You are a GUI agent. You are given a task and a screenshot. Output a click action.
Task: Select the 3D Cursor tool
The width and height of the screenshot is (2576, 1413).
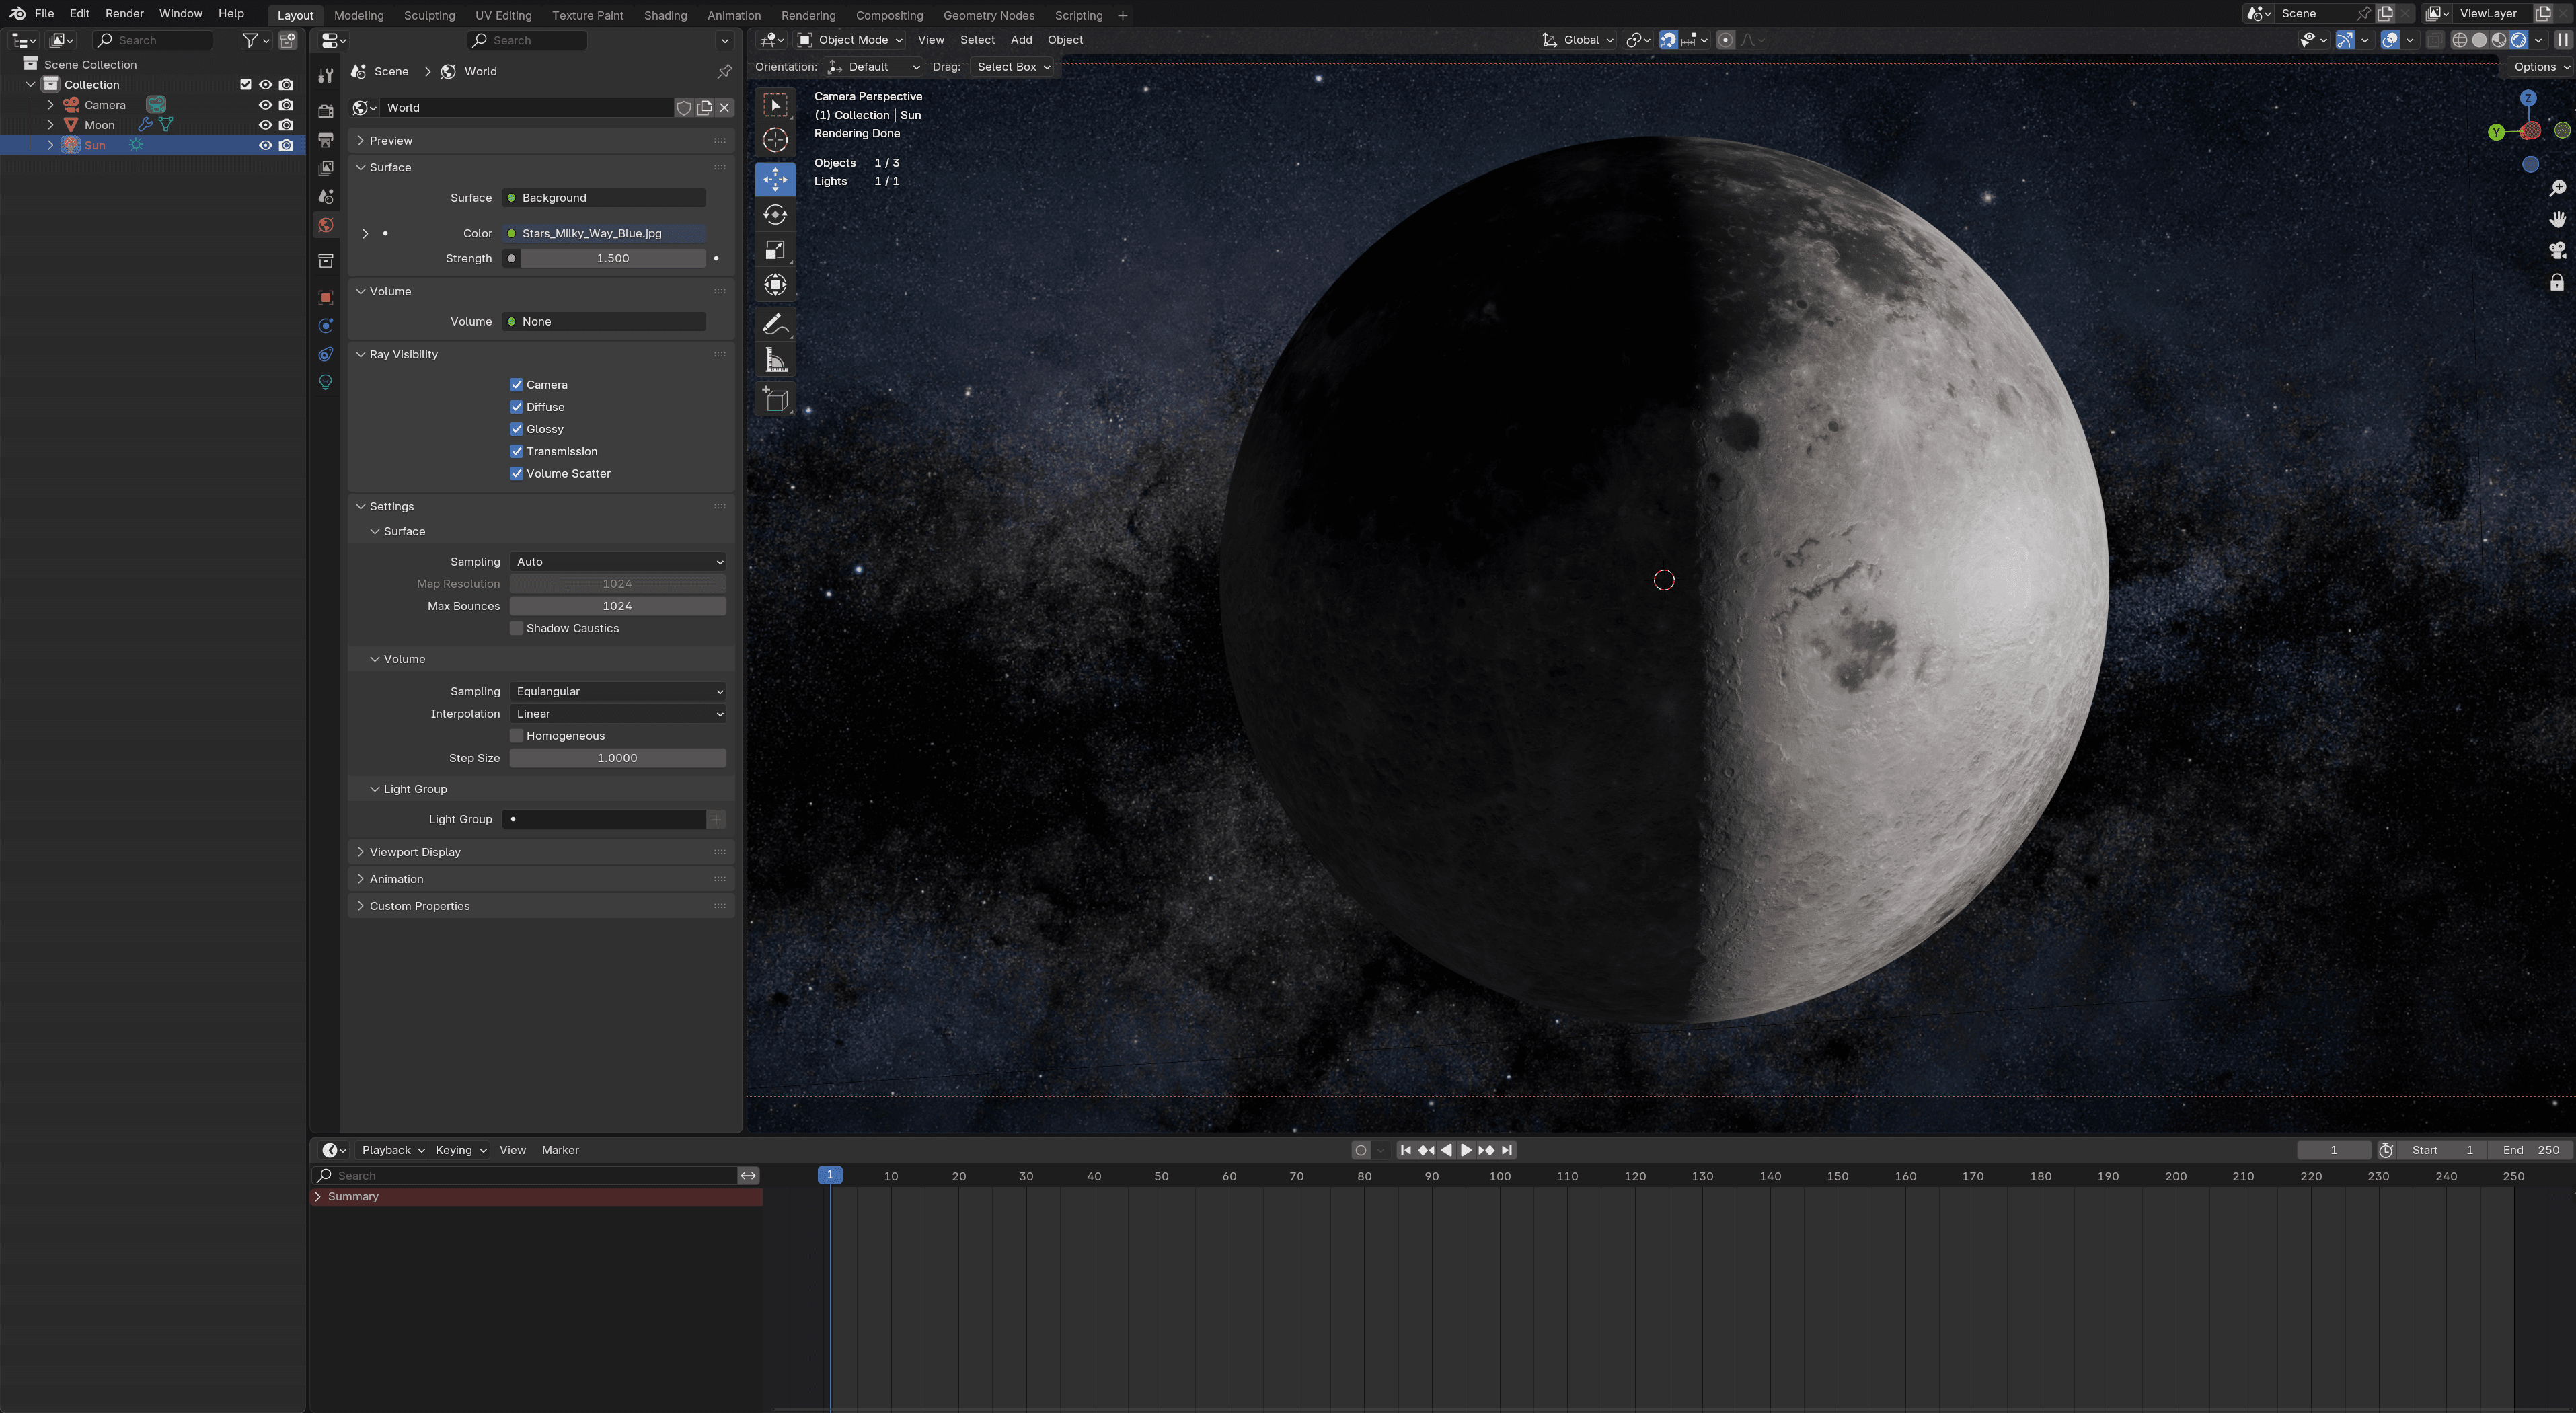pyautogui.click(x=775, y=140)
